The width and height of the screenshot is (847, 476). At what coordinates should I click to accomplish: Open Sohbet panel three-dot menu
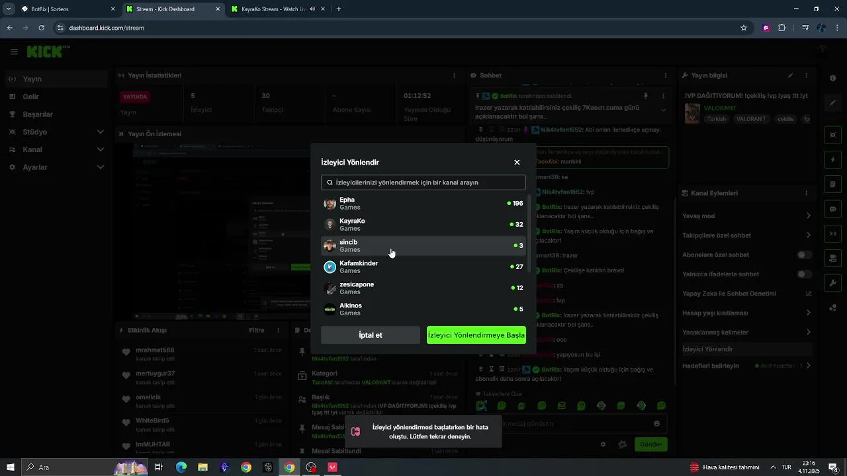click(x=666, y=75)
